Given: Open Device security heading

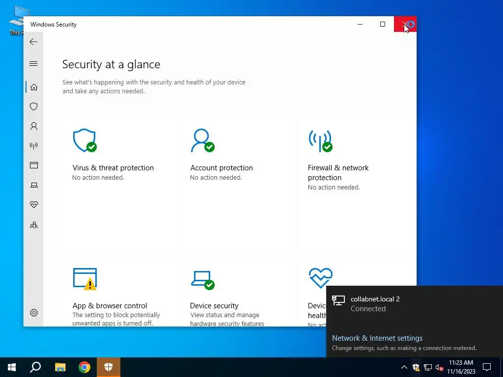Looking at the screenshot, I should pos(214,305).
